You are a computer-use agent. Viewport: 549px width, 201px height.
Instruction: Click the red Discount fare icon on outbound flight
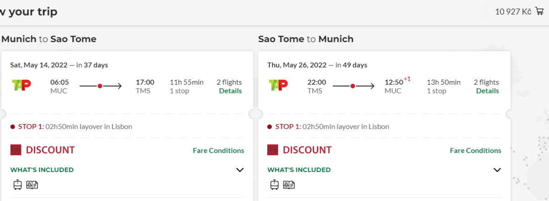coord(16,150)
